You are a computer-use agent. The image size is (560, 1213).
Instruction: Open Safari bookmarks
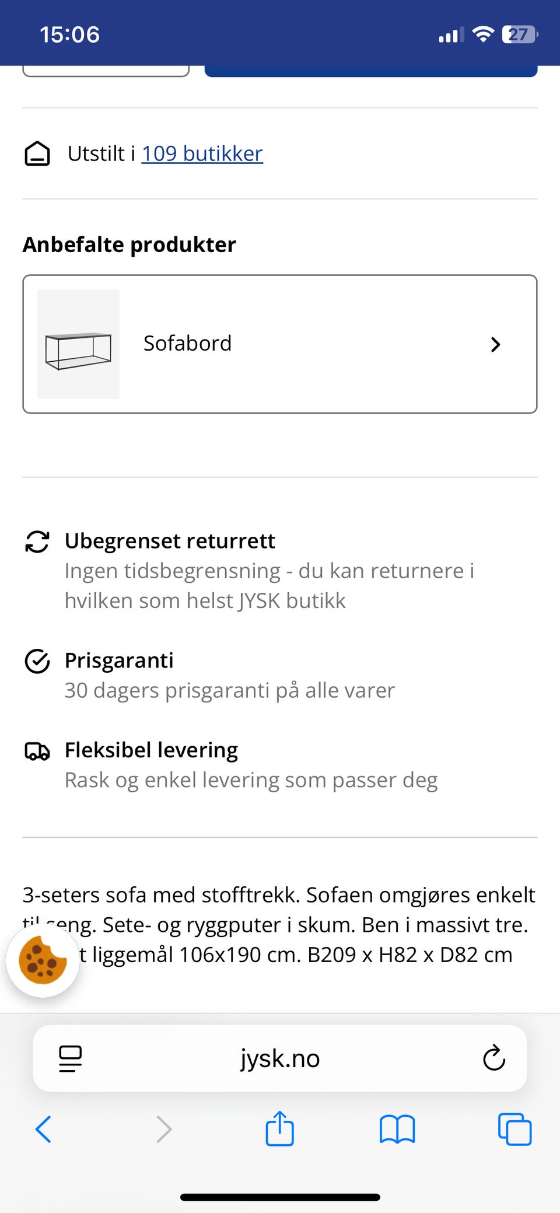397,1129
